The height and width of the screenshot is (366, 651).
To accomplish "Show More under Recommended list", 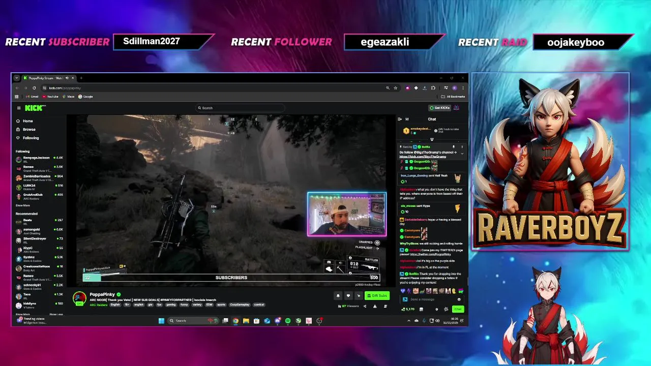I will point(22,314).
